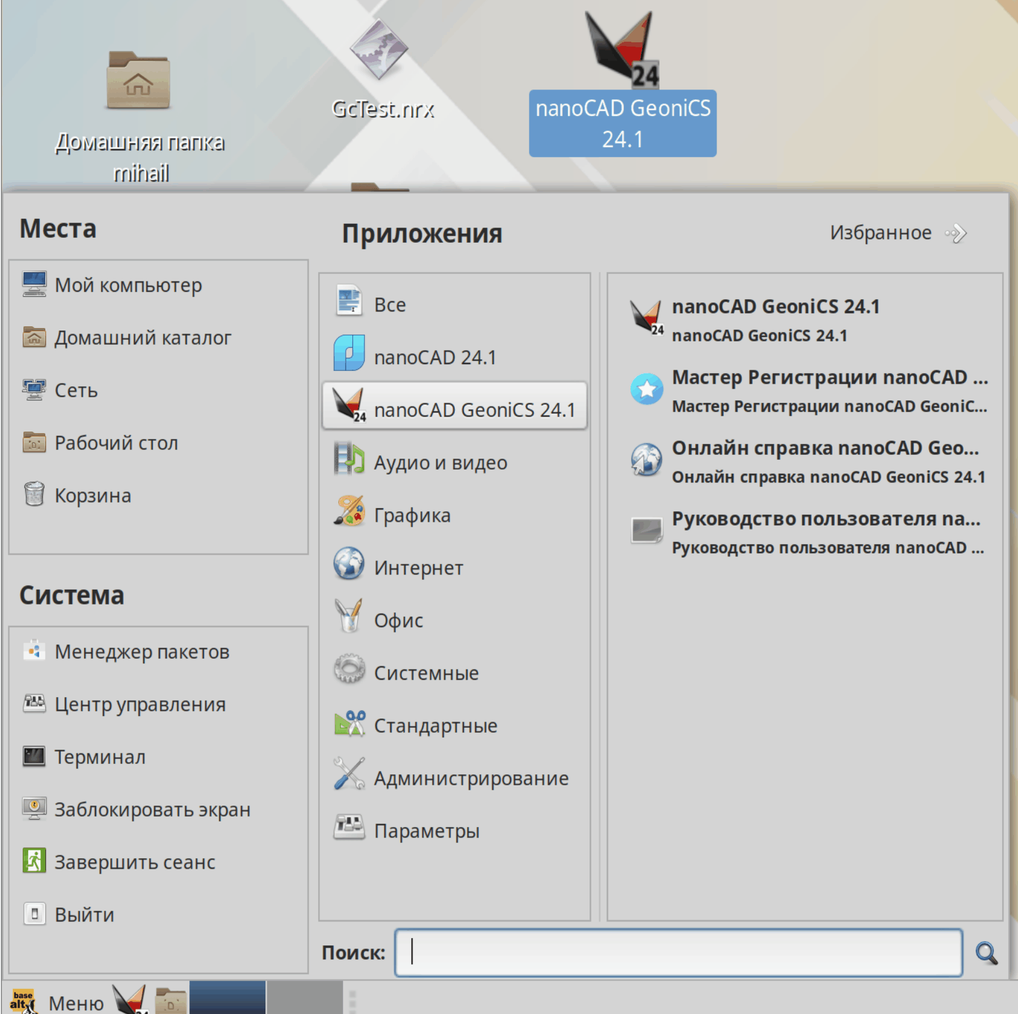Select the Все applications category

pos(390,304)
